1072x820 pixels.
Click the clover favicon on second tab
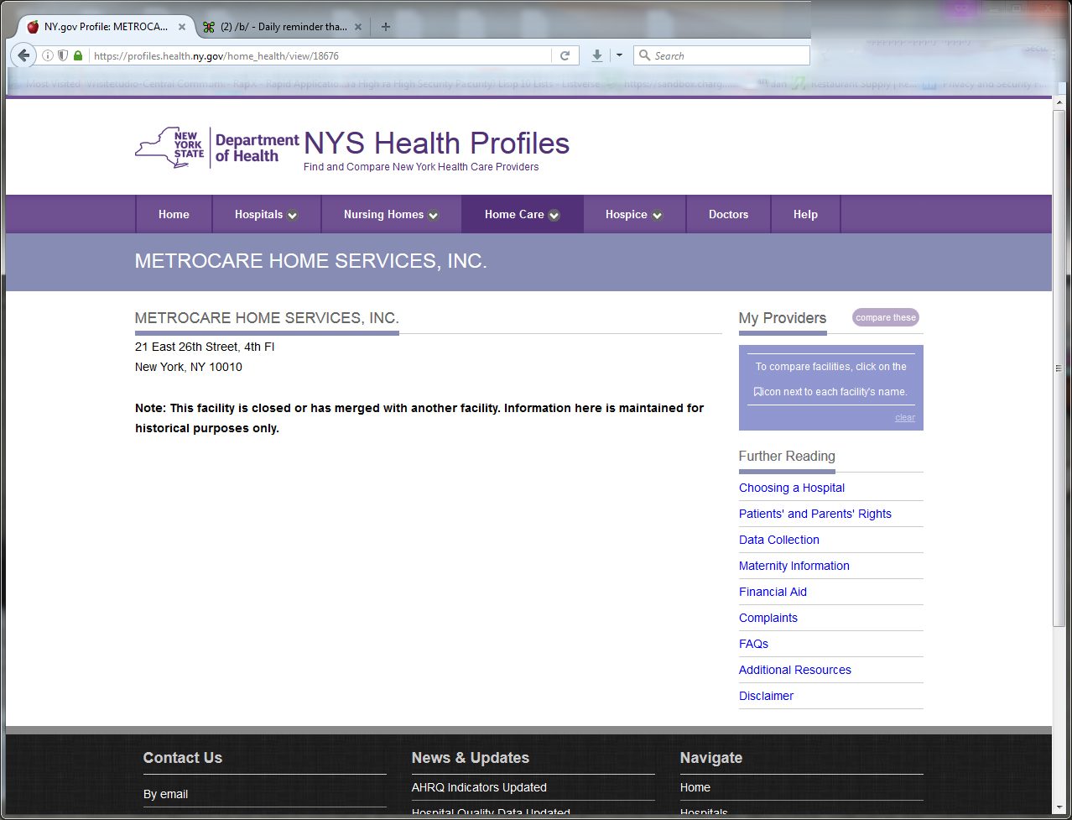tap(209, 27)
